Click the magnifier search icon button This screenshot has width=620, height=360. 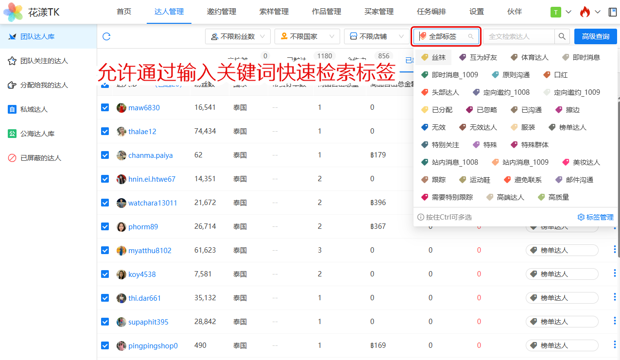(x=562, y=36)
